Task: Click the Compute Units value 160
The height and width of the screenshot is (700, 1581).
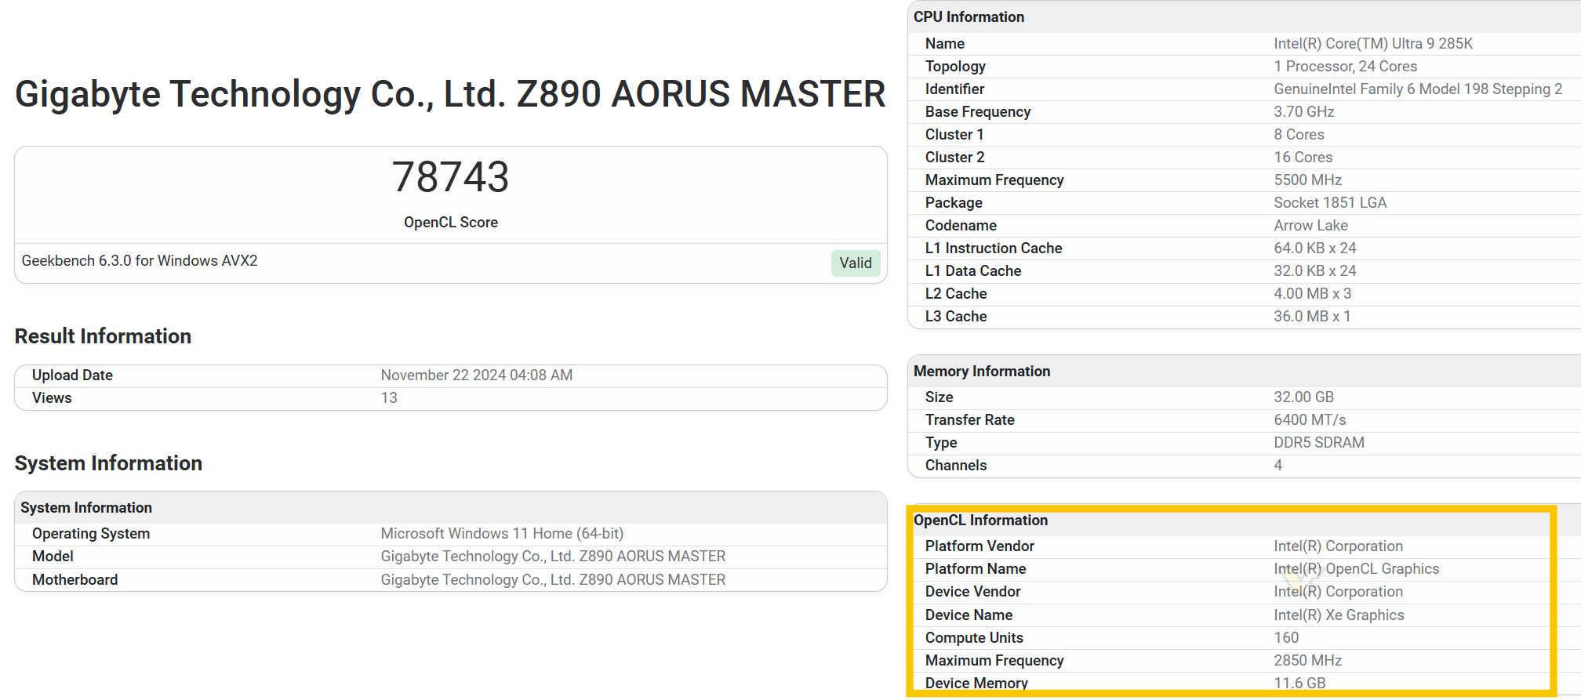Action: click(1286, 638)
